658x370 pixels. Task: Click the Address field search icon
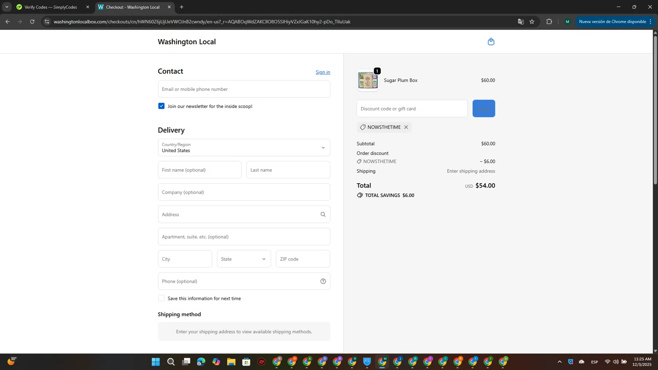pos(323,214)
